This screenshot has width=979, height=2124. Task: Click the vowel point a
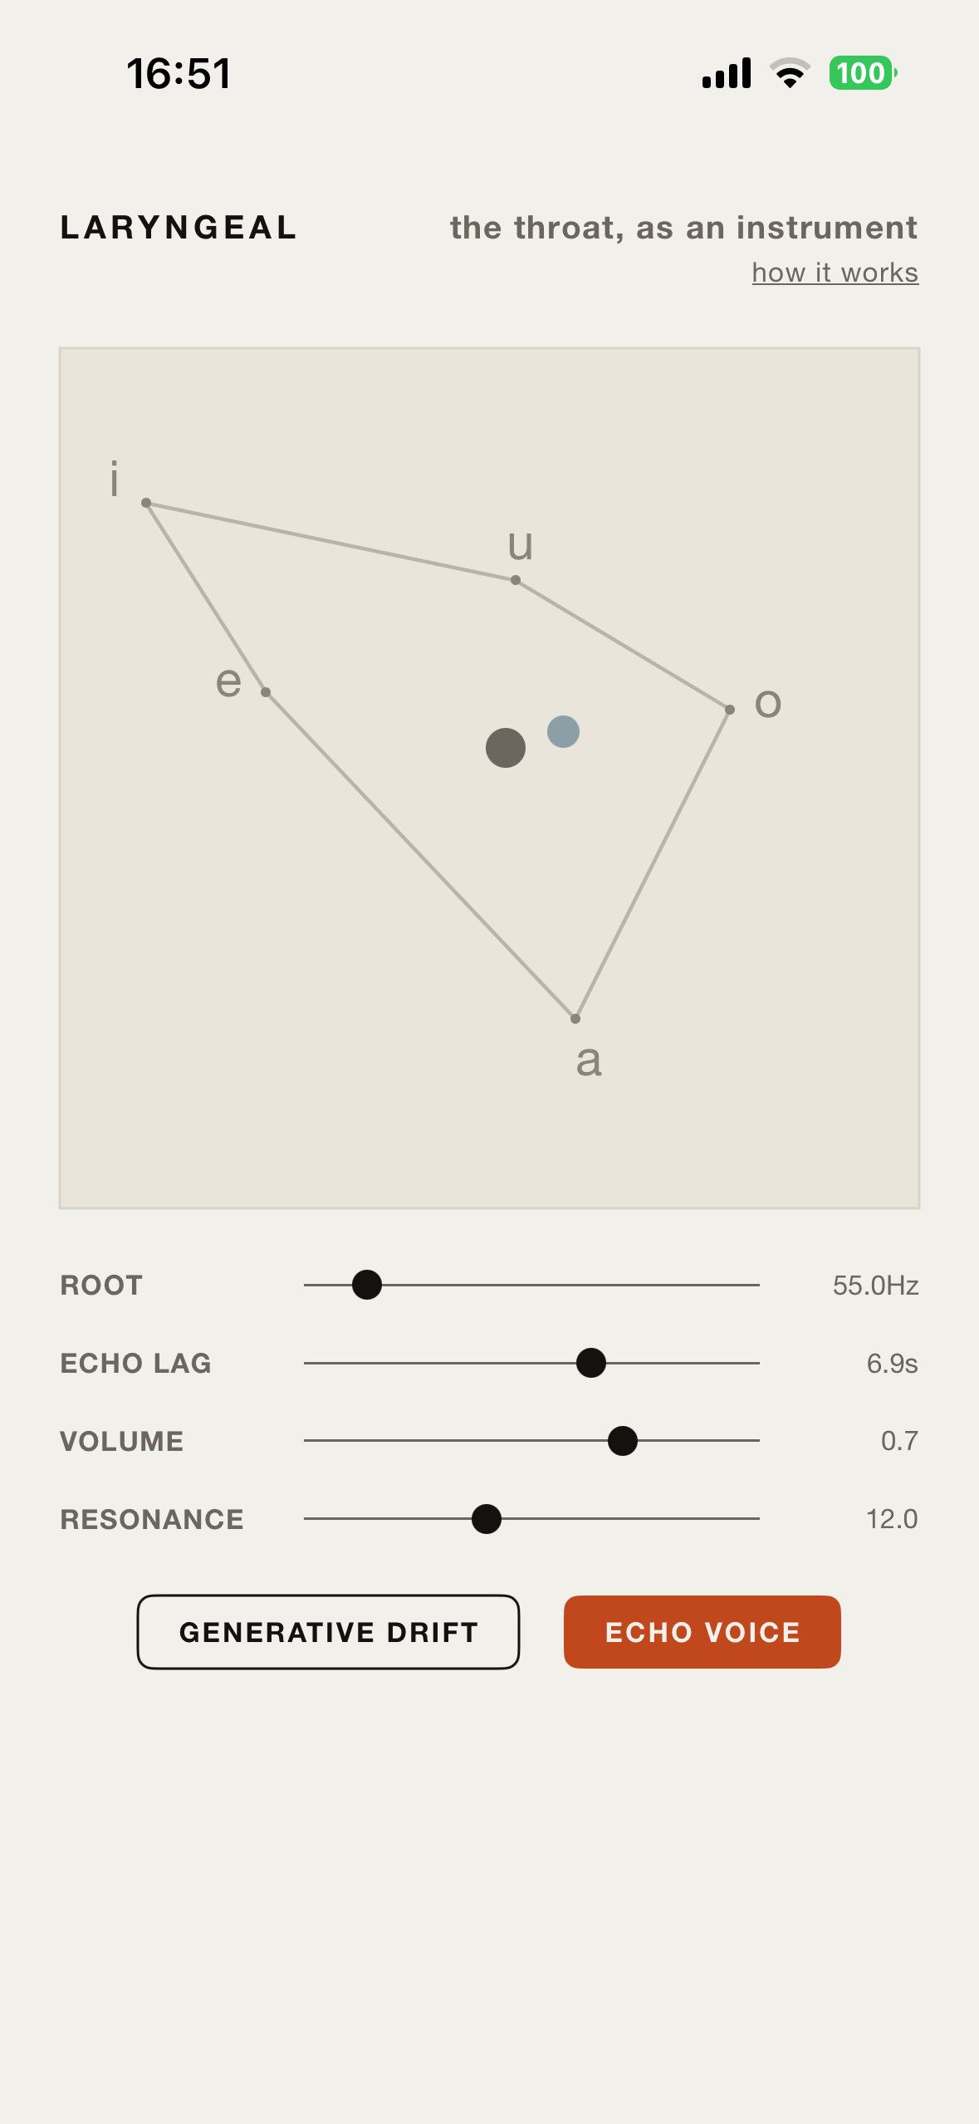(x=575, y=1019)
